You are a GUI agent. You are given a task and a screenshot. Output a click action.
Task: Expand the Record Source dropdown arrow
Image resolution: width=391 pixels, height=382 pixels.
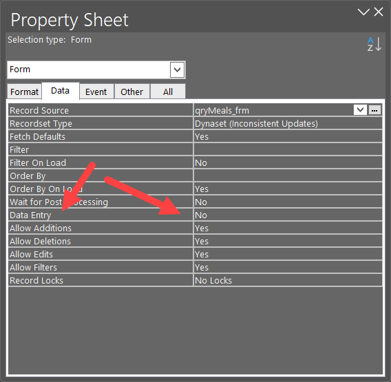pos(360,110)
